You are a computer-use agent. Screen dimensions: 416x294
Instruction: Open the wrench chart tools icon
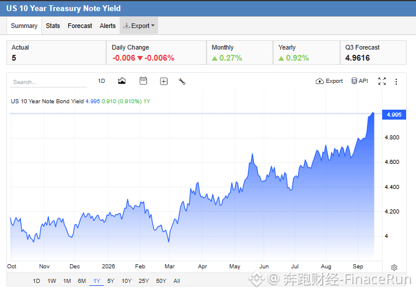coord(181,81)
